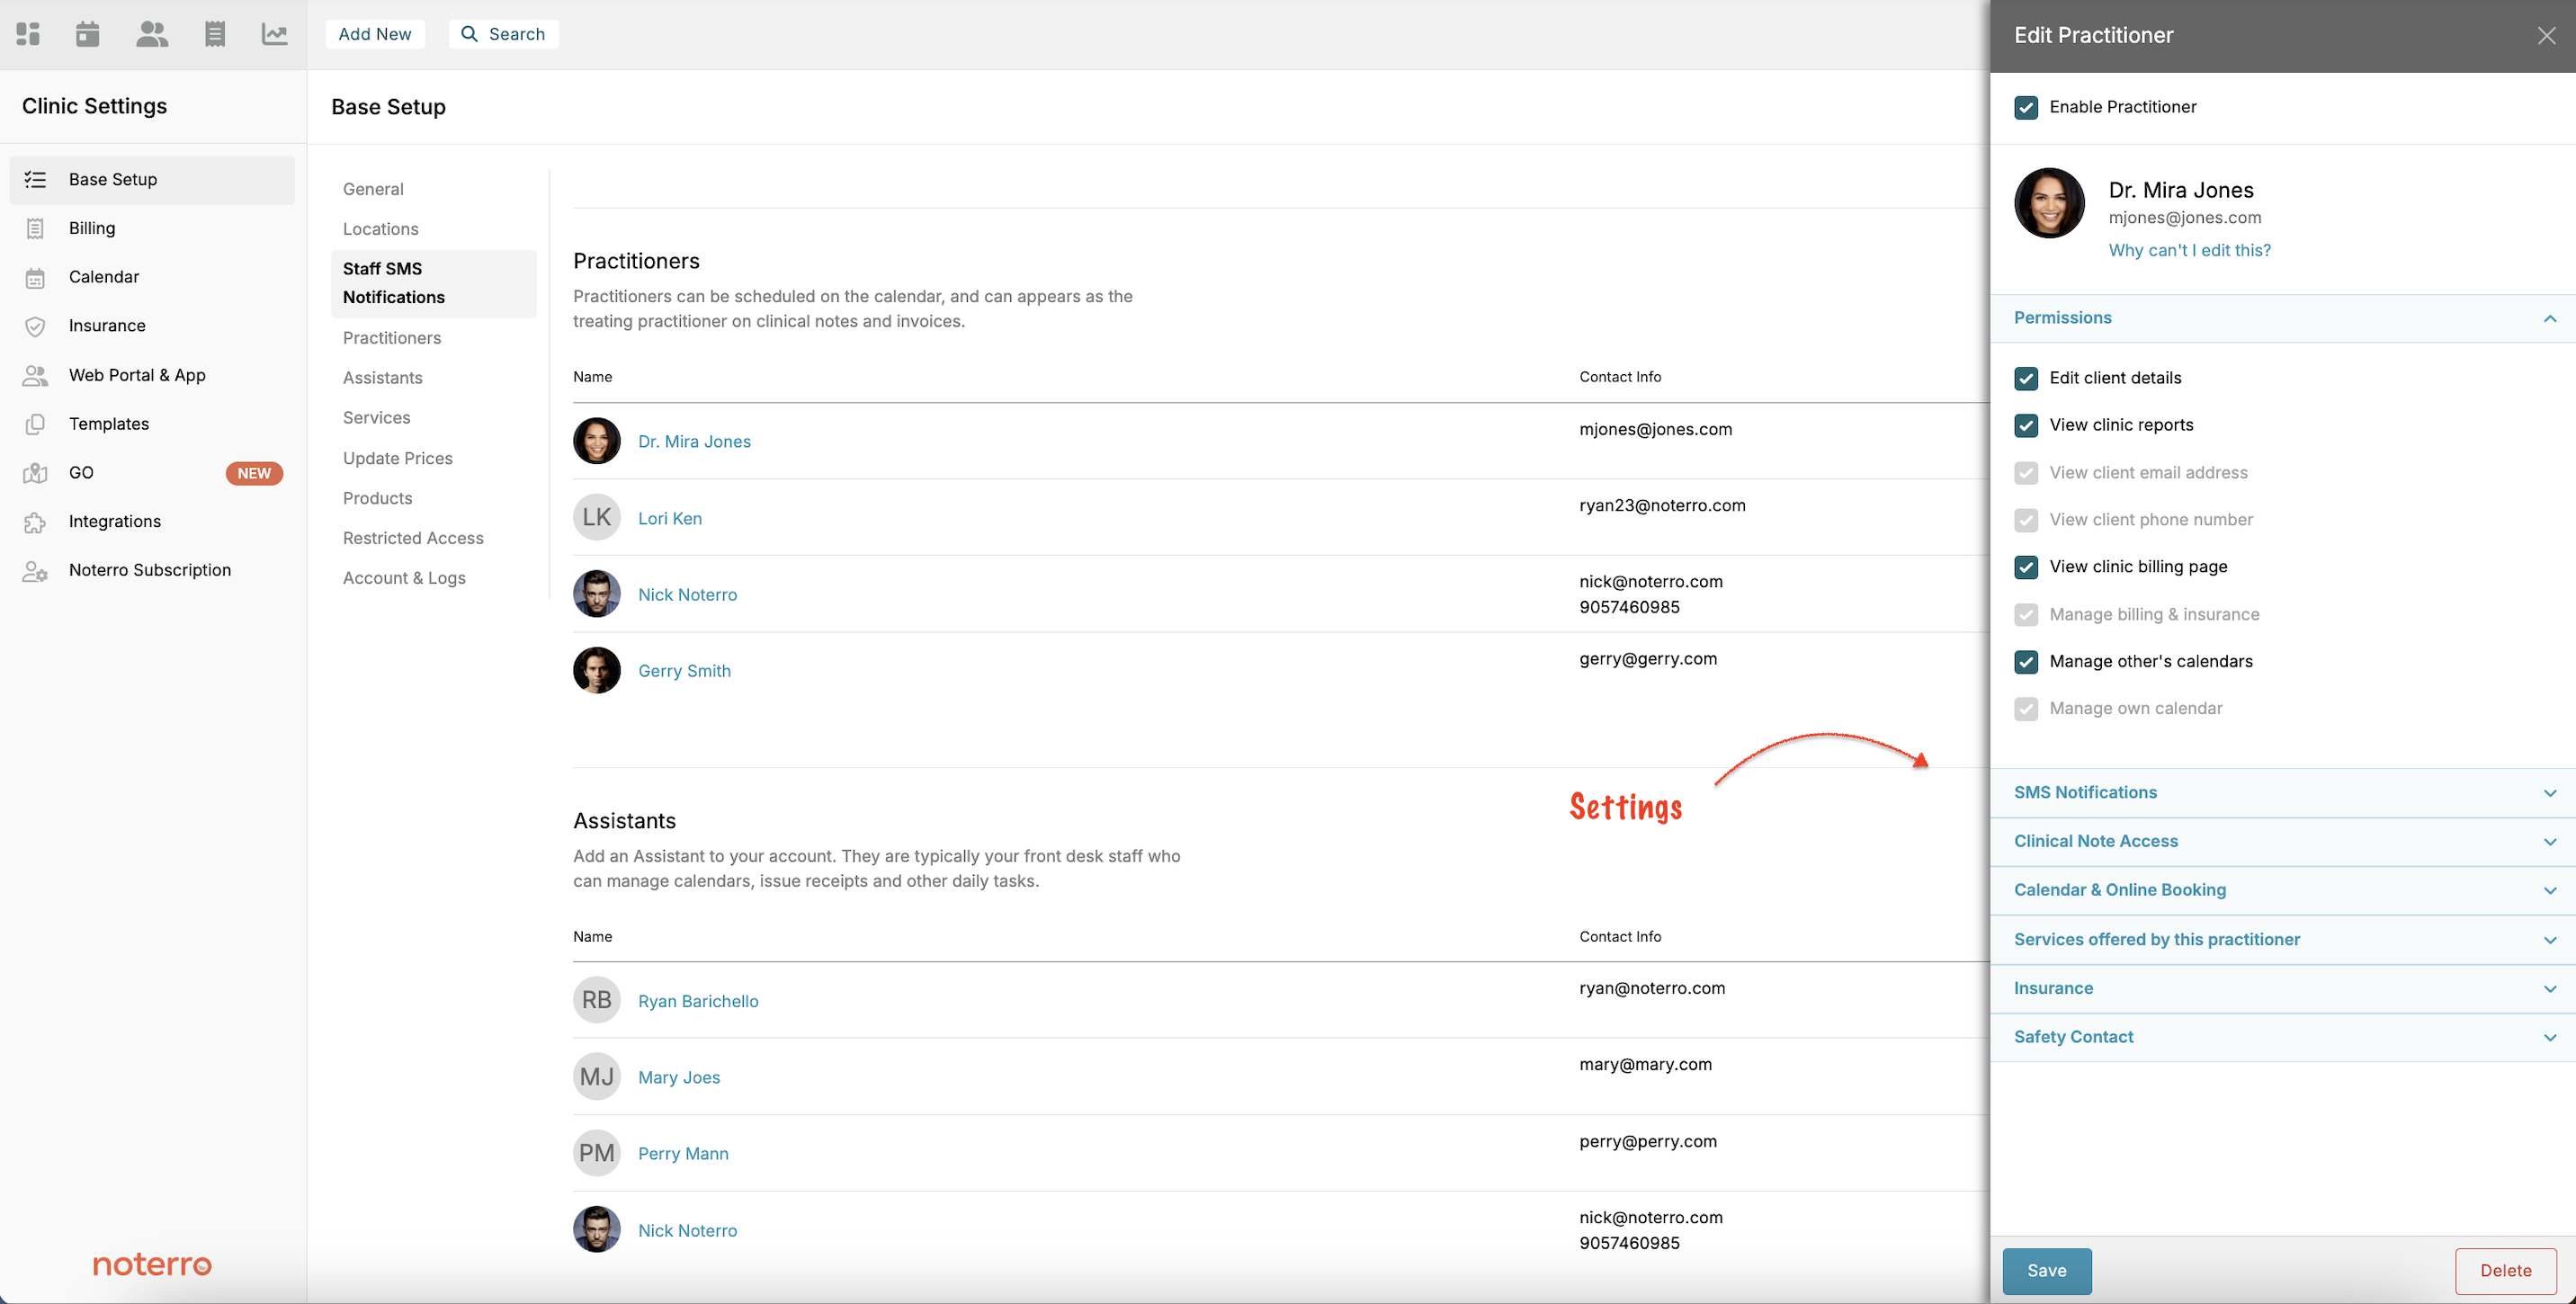Open the reports chart icon in top bar
Screen dimensions: 2576x1304
[274, 34]
